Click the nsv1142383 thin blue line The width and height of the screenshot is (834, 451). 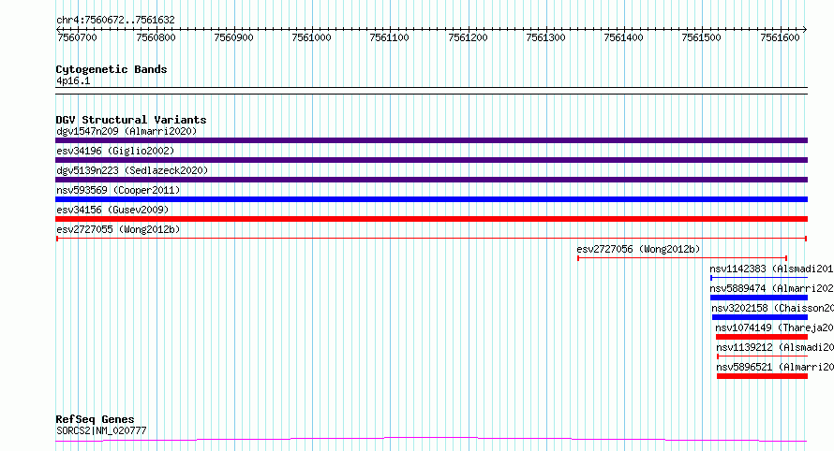759,278
